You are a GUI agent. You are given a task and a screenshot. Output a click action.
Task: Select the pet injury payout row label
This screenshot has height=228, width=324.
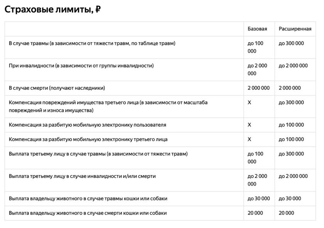(88, 199)
